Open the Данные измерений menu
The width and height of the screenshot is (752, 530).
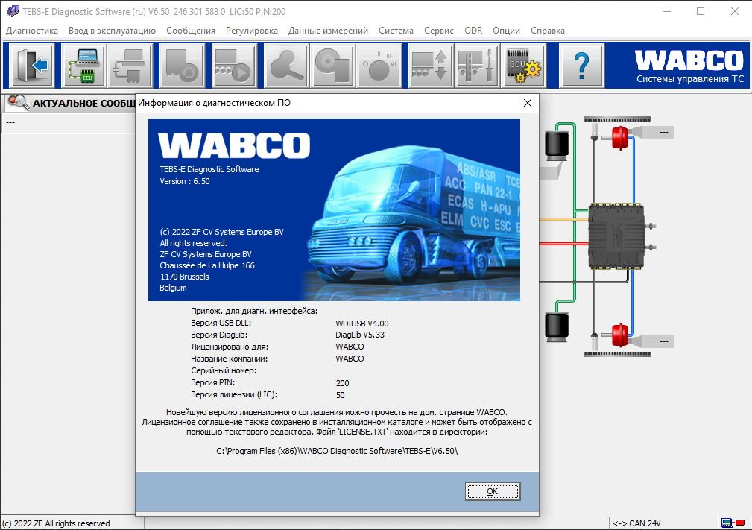(x=328, y=31)
